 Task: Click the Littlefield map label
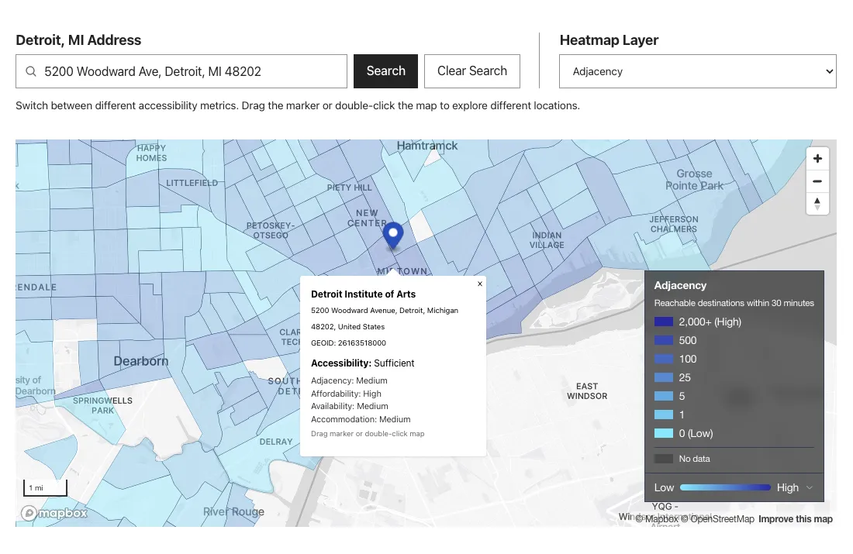coord(192,183)
